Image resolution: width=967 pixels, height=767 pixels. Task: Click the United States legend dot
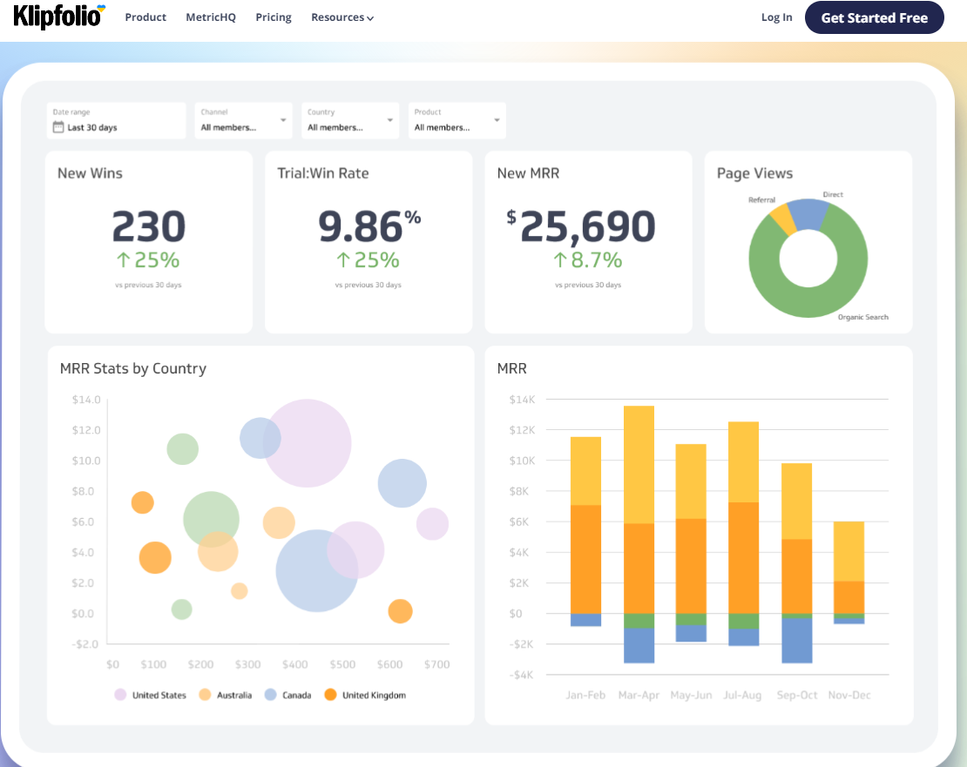click(120, 695)
